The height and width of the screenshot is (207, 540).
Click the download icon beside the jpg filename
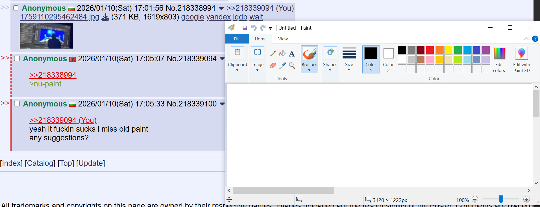coord(105,17)
